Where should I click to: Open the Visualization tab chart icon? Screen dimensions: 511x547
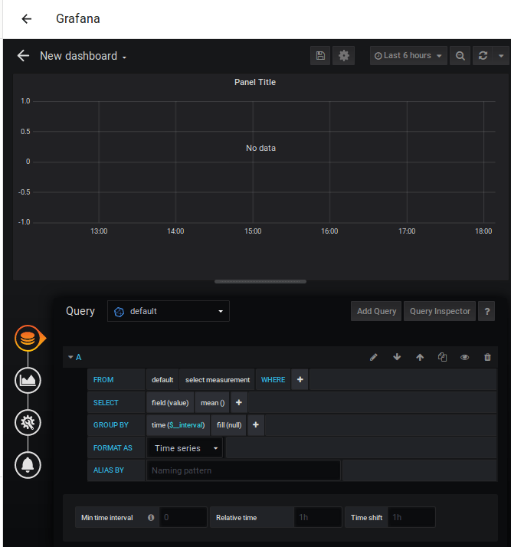[x=28, y=379]
